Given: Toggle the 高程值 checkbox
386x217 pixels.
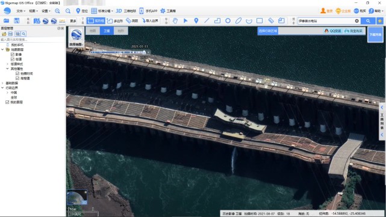Looking at the screenshot, I should point(17,78).
